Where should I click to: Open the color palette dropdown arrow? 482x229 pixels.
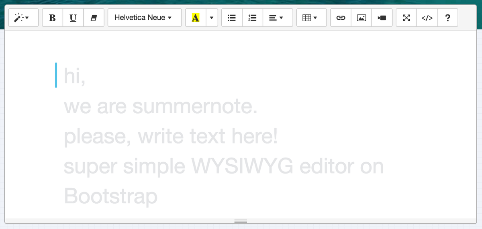pos(212,18)
